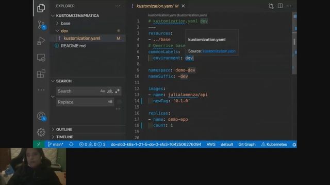Image resolution: width=330 pixels, height=185 pixels.
Task: Toggle Match Whole Word in search
Action: 110,91
